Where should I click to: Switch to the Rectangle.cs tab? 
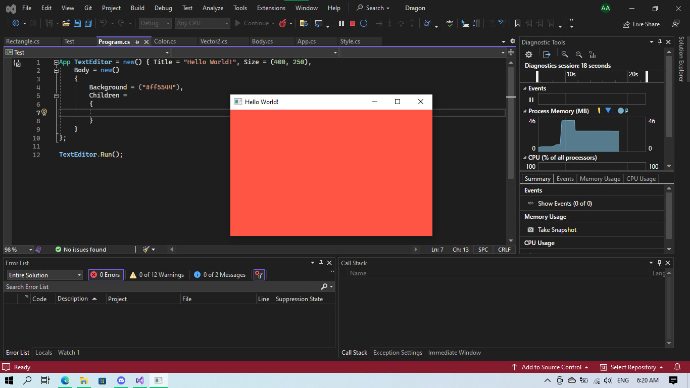tap(23, 41)
